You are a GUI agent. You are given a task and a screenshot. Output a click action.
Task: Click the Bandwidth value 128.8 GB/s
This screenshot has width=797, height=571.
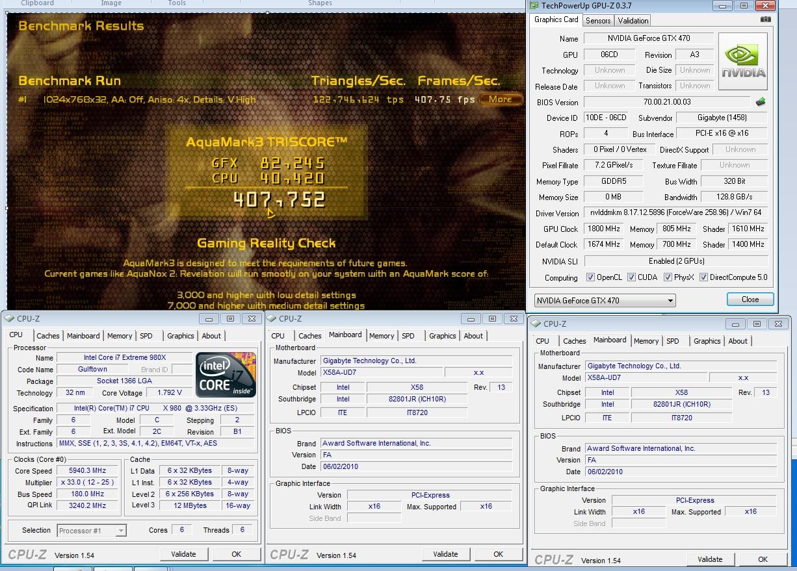(x=735, y=197)
